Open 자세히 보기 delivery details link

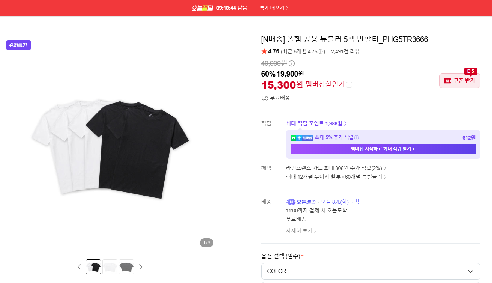pyautogui.click(x=301, y=231)
